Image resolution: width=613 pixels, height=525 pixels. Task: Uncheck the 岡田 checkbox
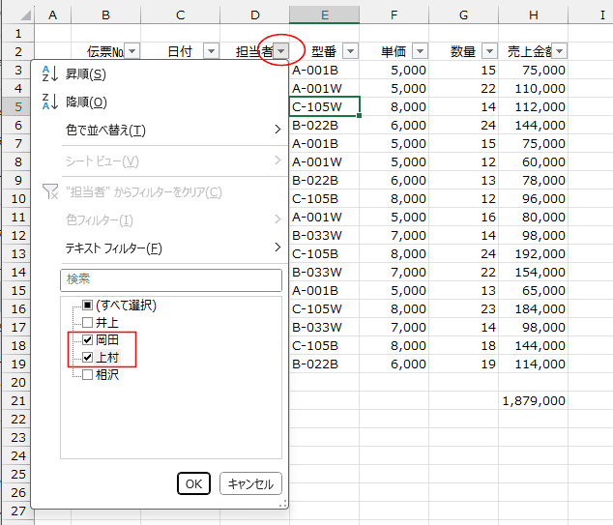click(88, 339)
